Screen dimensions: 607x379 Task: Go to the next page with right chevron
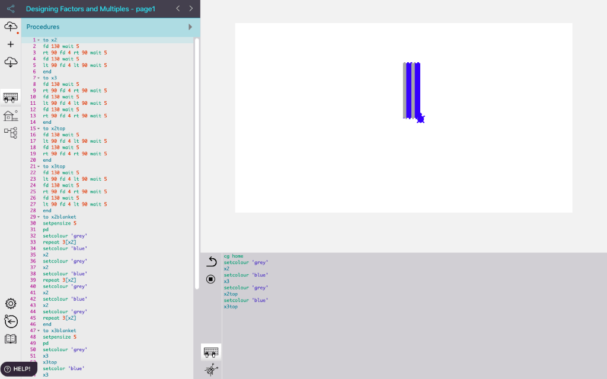point(191,9)
